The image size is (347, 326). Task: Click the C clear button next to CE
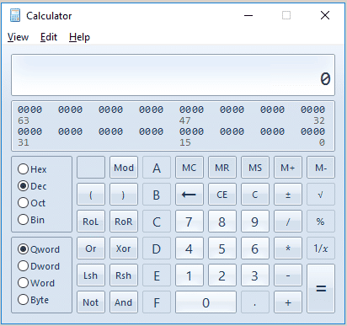[255, 195]
